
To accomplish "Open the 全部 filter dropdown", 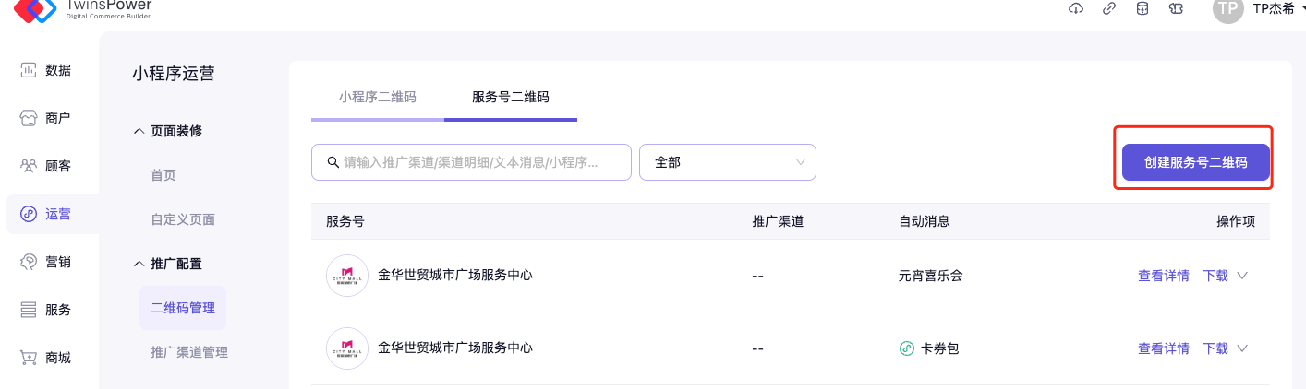I will [x=727, y=162].
